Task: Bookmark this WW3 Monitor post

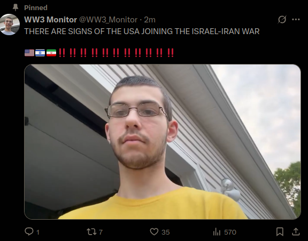Action: (280, 232)
